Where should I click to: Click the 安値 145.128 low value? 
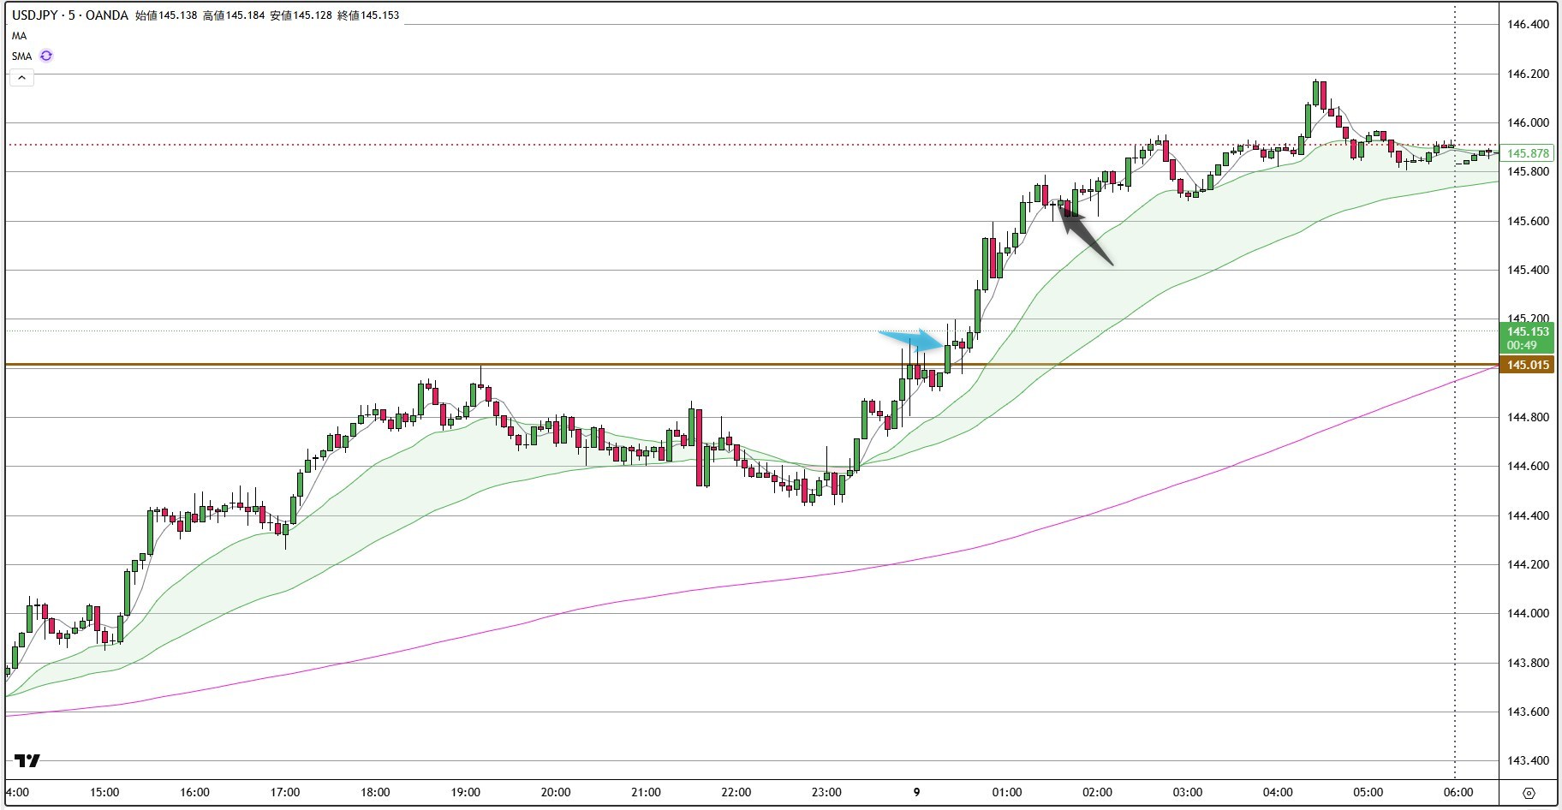[x=301, y=15]
